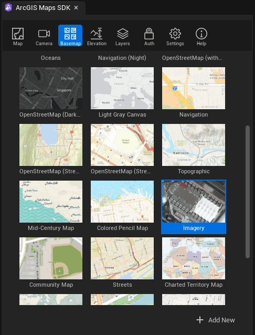Click the ArcGIS Maps SDK logo icon
Screen dimensions: 255x335
(8, 8)
